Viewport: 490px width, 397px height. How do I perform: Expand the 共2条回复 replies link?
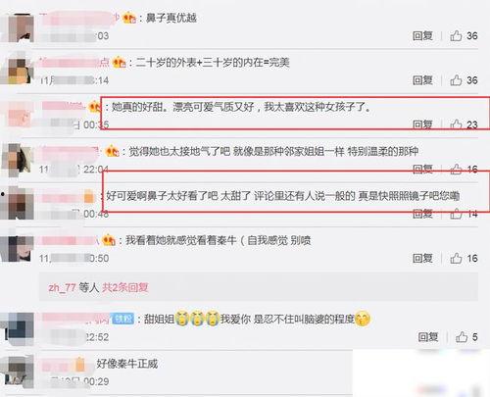(x=125, y=287)
